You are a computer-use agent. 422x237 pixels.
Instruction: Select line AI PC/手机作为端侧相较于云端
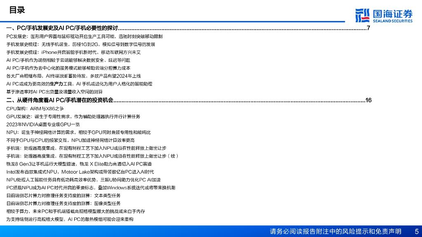(x=68, y=60)
